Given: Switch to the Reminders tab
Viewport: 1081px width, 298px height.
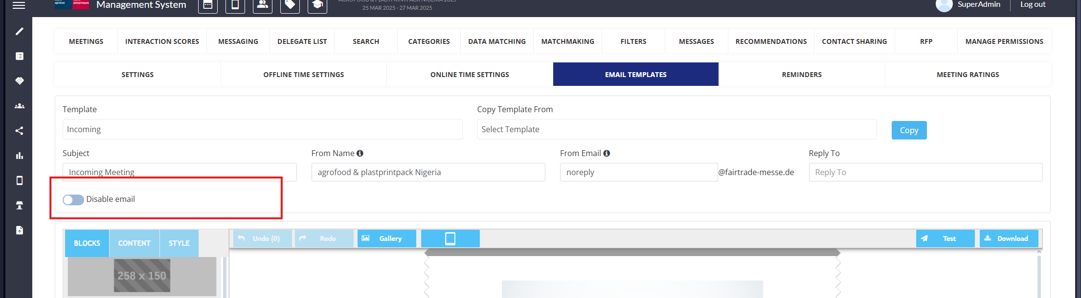Looking at the screenshot, I should 801,75.
